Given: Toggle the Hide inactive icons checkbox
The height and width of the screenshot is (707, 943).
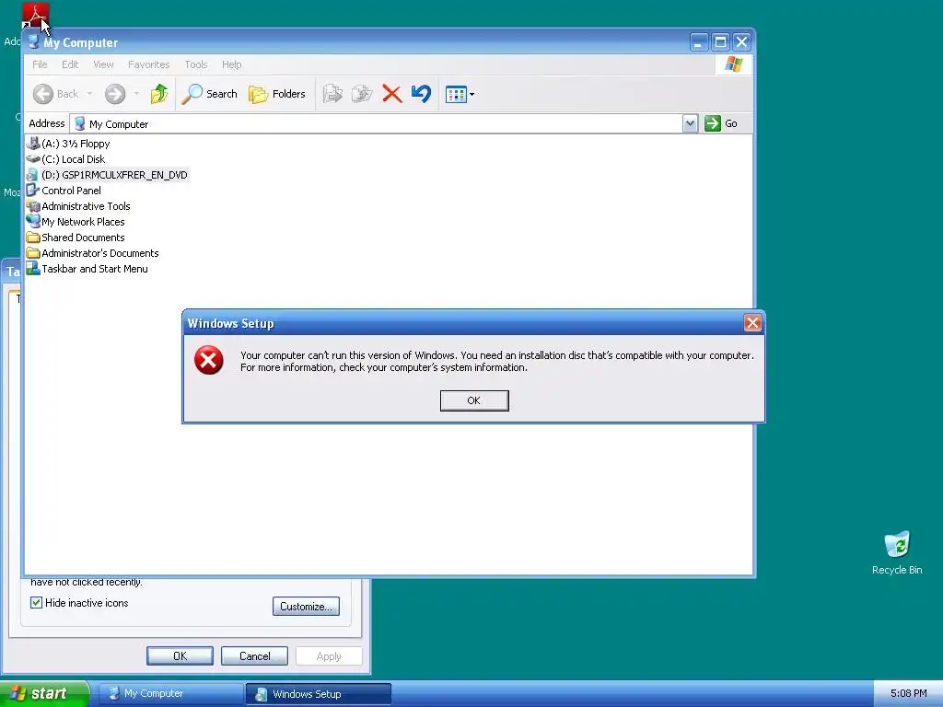Looking at the screenshot, I should click(x=36, y=602).
